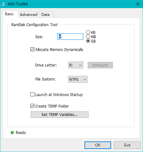
Task: Click the greyed-out Unmount button
Action: tap(100, 65)
